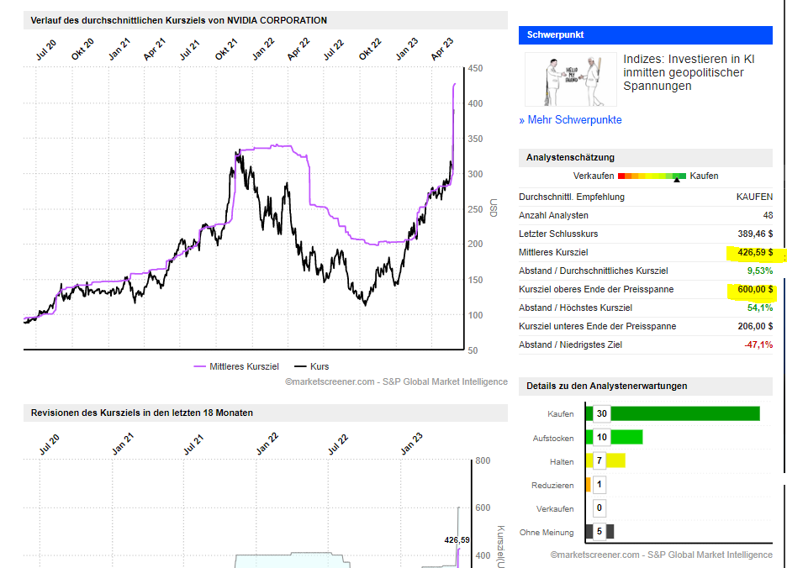787x568 pixels.
Task: Click the Durchschnittl. Empfehlung label
Action: pyautogui.click(x=572, y=197)
